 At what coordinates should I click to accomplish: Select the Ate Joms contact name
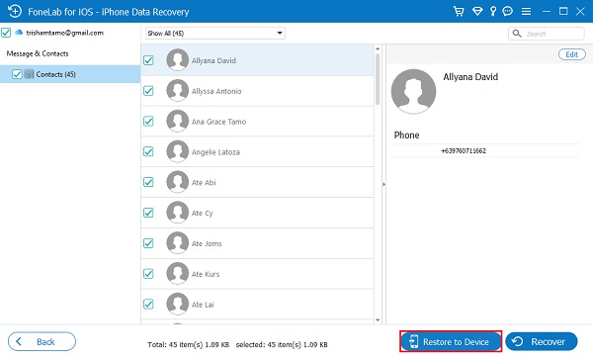(207, 243)
